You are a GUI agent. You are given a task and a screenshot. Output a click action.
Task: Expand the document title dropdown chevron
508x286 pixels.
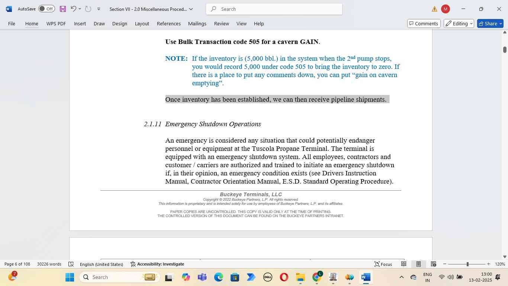coord(191,9)
